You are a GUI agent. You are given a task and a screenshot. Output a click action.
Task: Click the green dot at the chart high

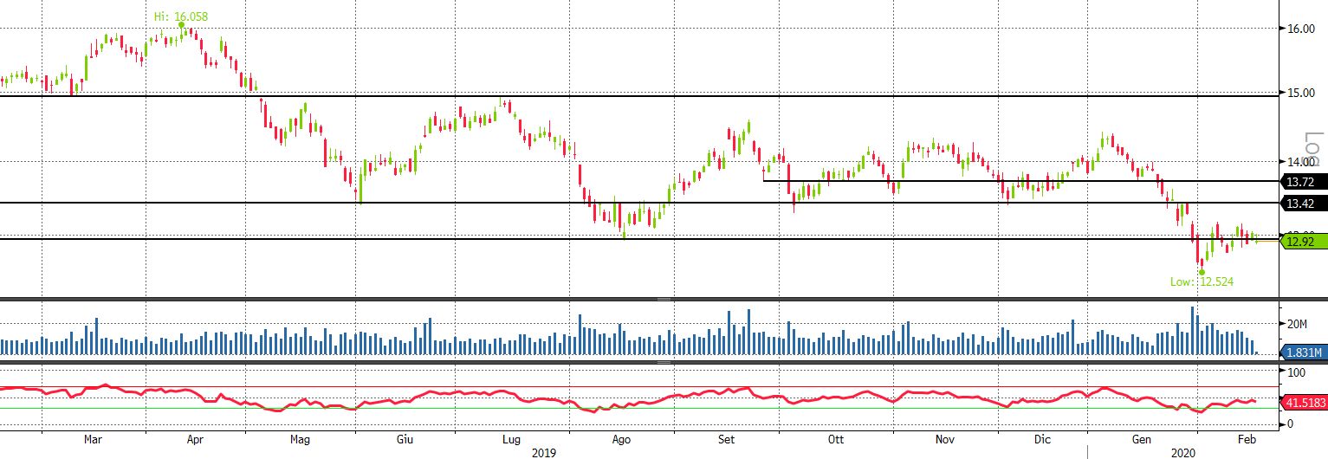181,25
